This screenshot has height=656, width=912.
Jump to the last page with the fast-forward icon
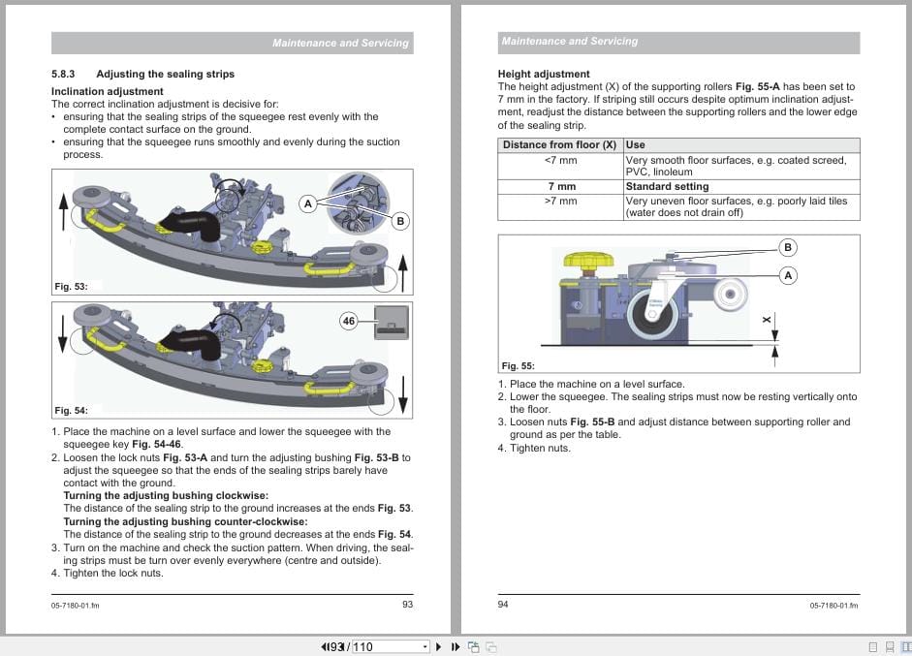[x=454, y=645]
